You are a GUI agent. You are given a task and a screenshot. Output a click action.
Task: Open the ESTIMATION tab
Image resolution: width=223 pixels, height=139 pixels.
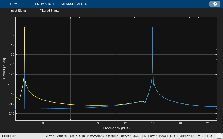pos(44,4)
